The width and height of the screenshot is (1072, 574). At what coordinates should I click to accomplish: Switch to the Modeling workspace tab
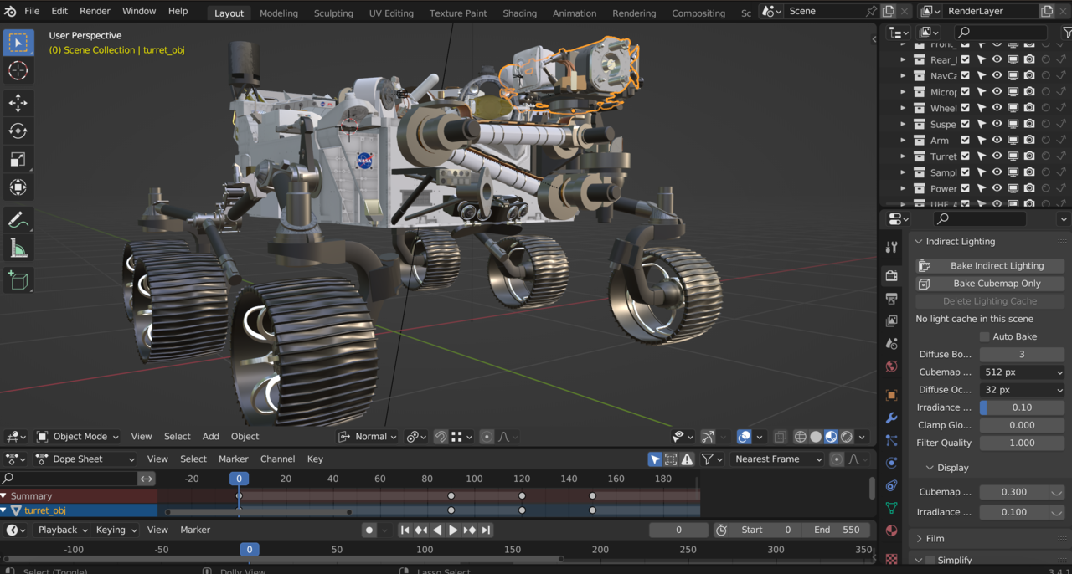(278, 13)
